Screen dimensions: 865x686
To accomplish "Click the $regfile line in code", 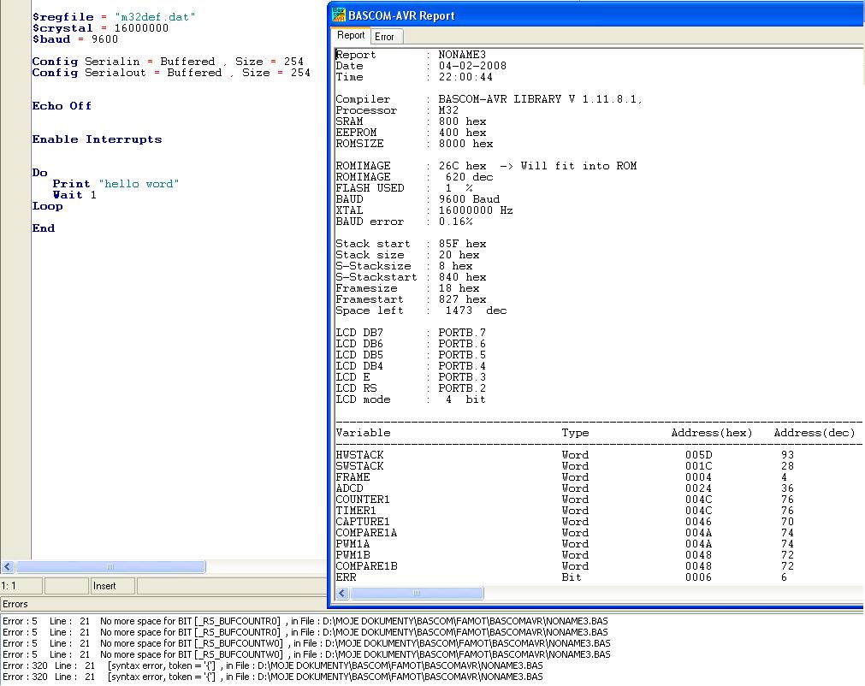I will (x=114, y=17).
